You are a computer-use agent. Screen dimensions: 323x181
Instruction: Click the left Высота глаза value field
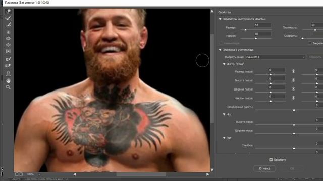pos(277,78)
